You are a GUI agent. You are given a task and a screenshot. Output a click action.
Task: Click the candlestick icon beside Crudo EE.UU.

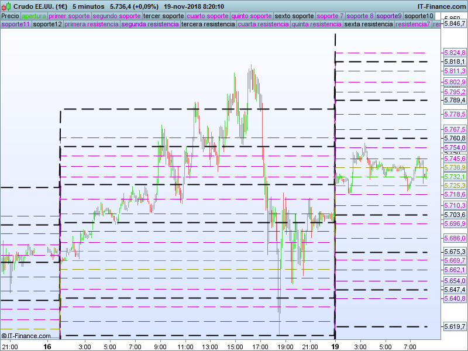click(x=6, y=6)
